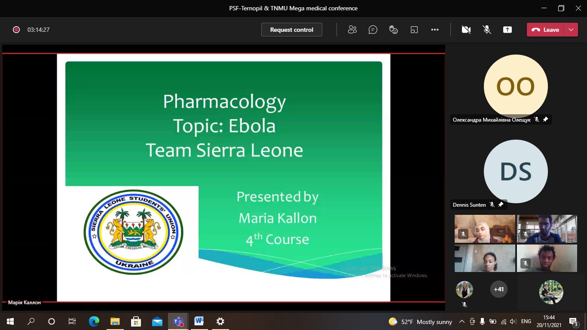Image resolution: width=587 pixels, height=330 pixels.
Task: Select the OO participant avatar
Action: coord(515,86)
